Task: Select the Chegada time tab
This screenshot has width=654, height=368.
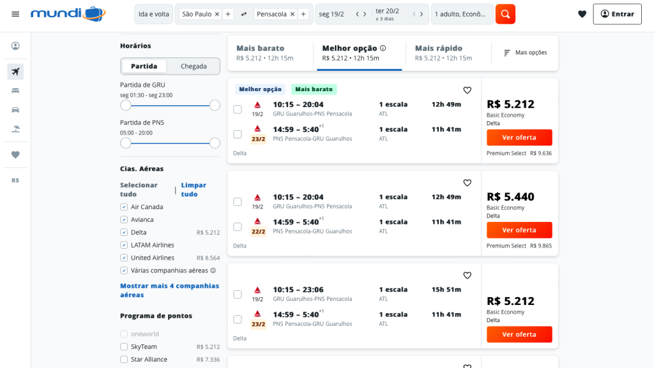Action: (x=194, y=66)
